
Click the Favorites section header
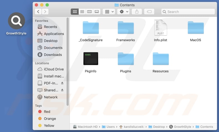point(42,21)
